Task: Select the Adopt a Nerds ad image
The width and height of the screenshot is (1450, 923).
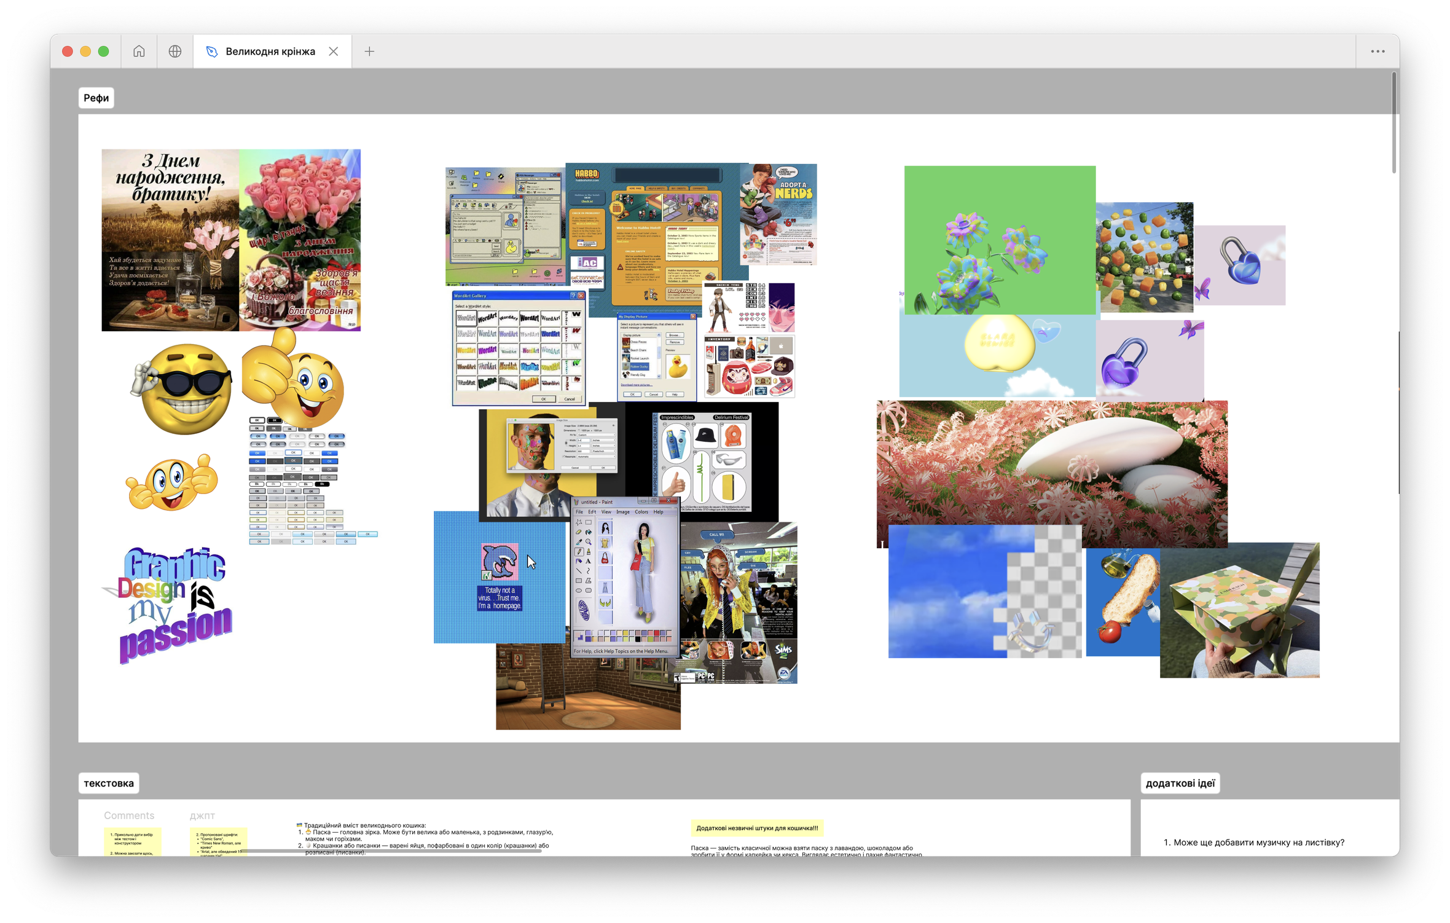Action: tap(778, 214)
